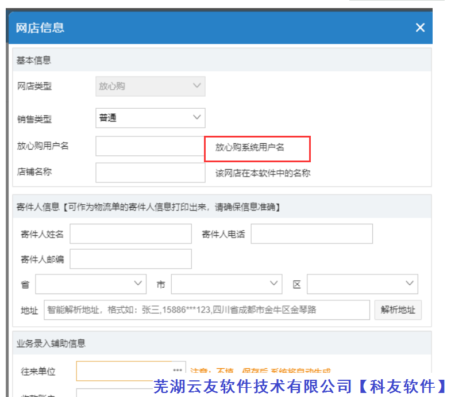This screenshot has width=451, height=397.
Task: Expand the 销售类型 dropdown showing 普通
Action: pyautogui.click(x=150, y=118)
